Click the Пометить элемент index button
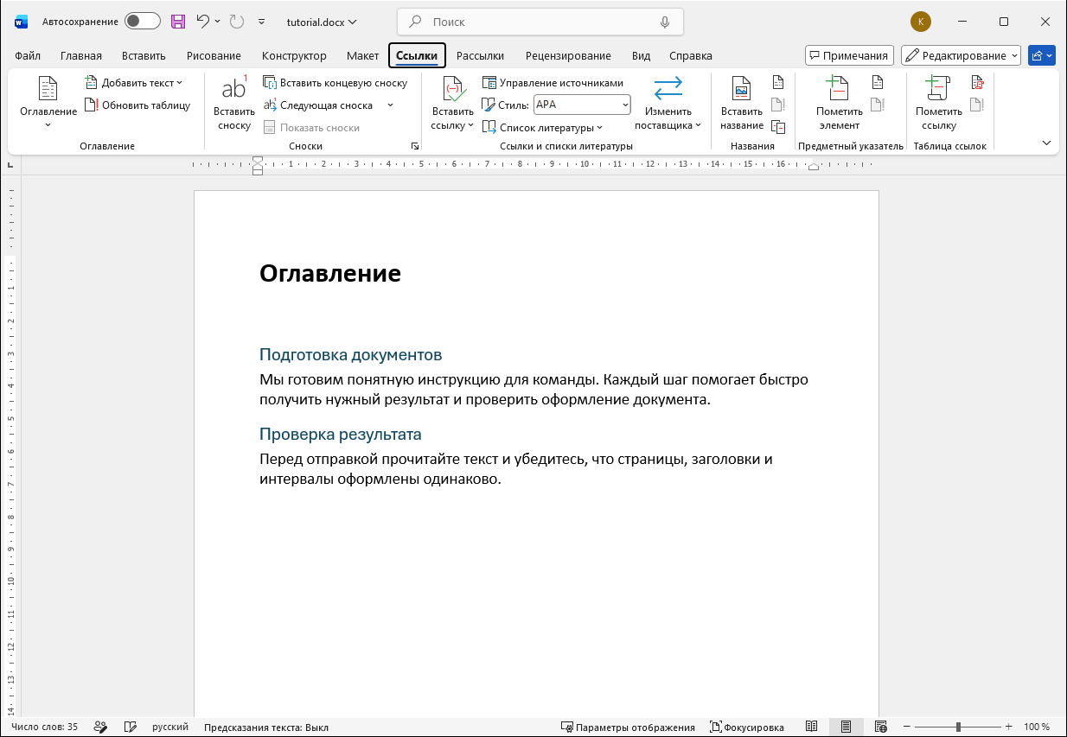 (840, 102)
